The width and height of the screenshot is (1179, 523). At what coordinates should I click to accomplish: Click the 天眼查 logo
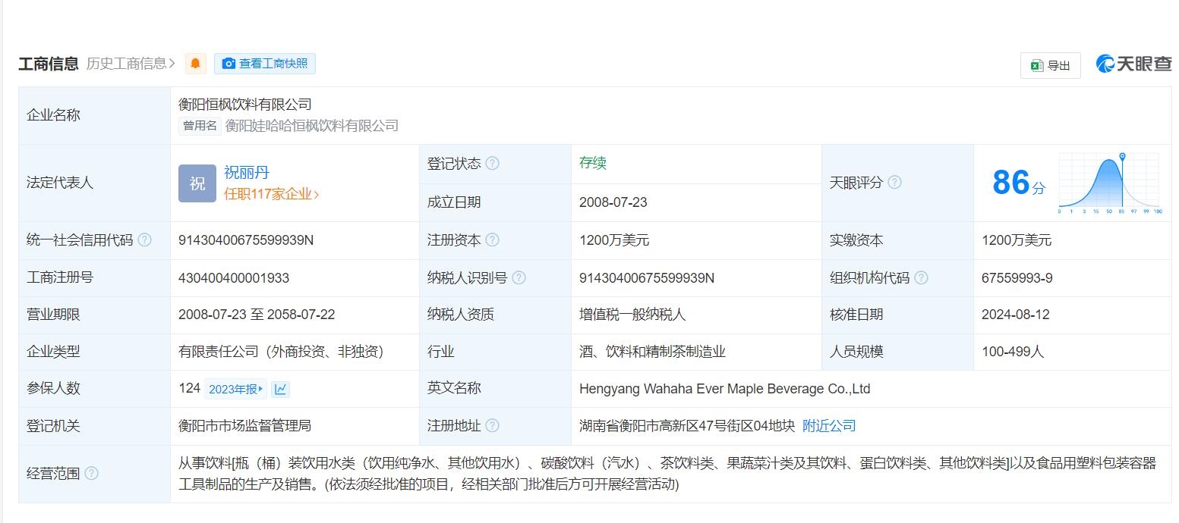point(1133,64)
